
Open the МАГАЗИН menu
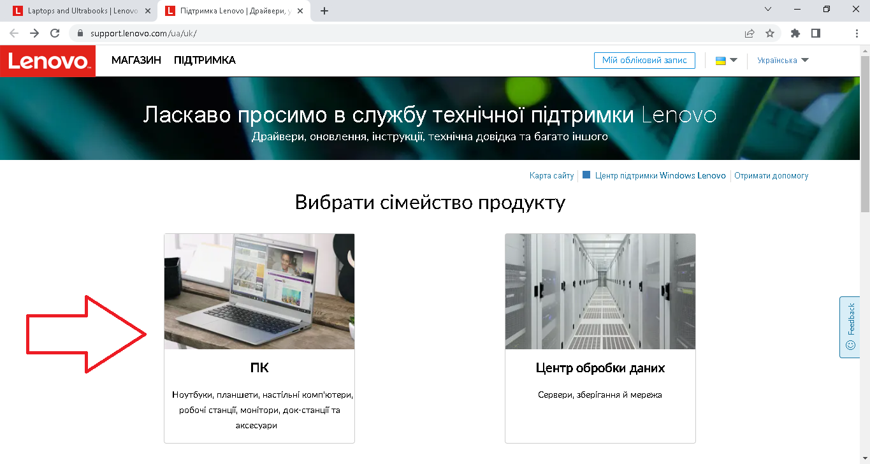tap(136, 61)
